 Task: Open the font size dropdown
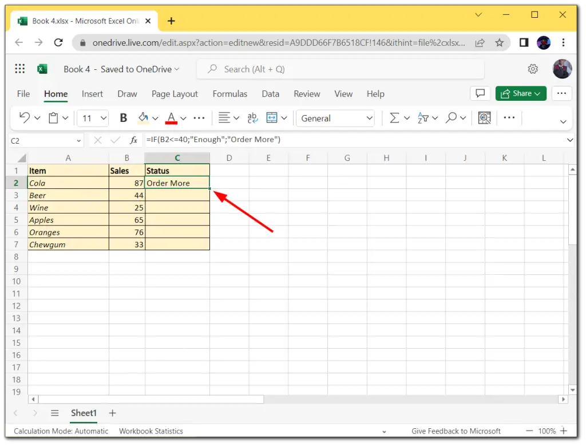pos(93,118)
